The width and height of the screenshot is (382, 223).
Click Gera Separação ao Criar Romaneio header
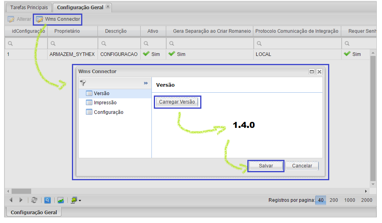tap(210, 31)
